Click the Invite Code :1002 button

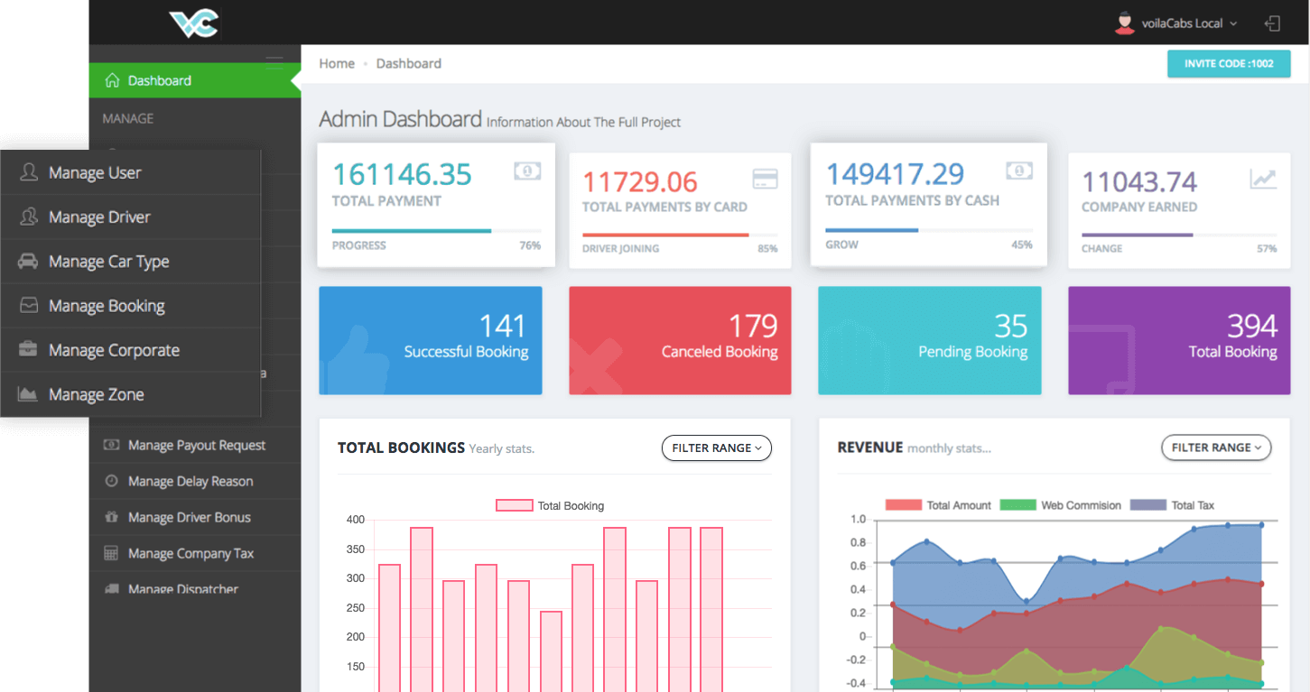[x=1228, y=64]
